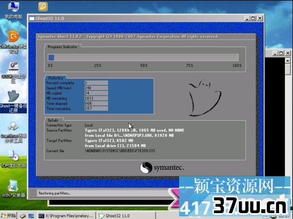Click the Start button on the taskbar
293x219 pixels.
(x=9, y=216)
